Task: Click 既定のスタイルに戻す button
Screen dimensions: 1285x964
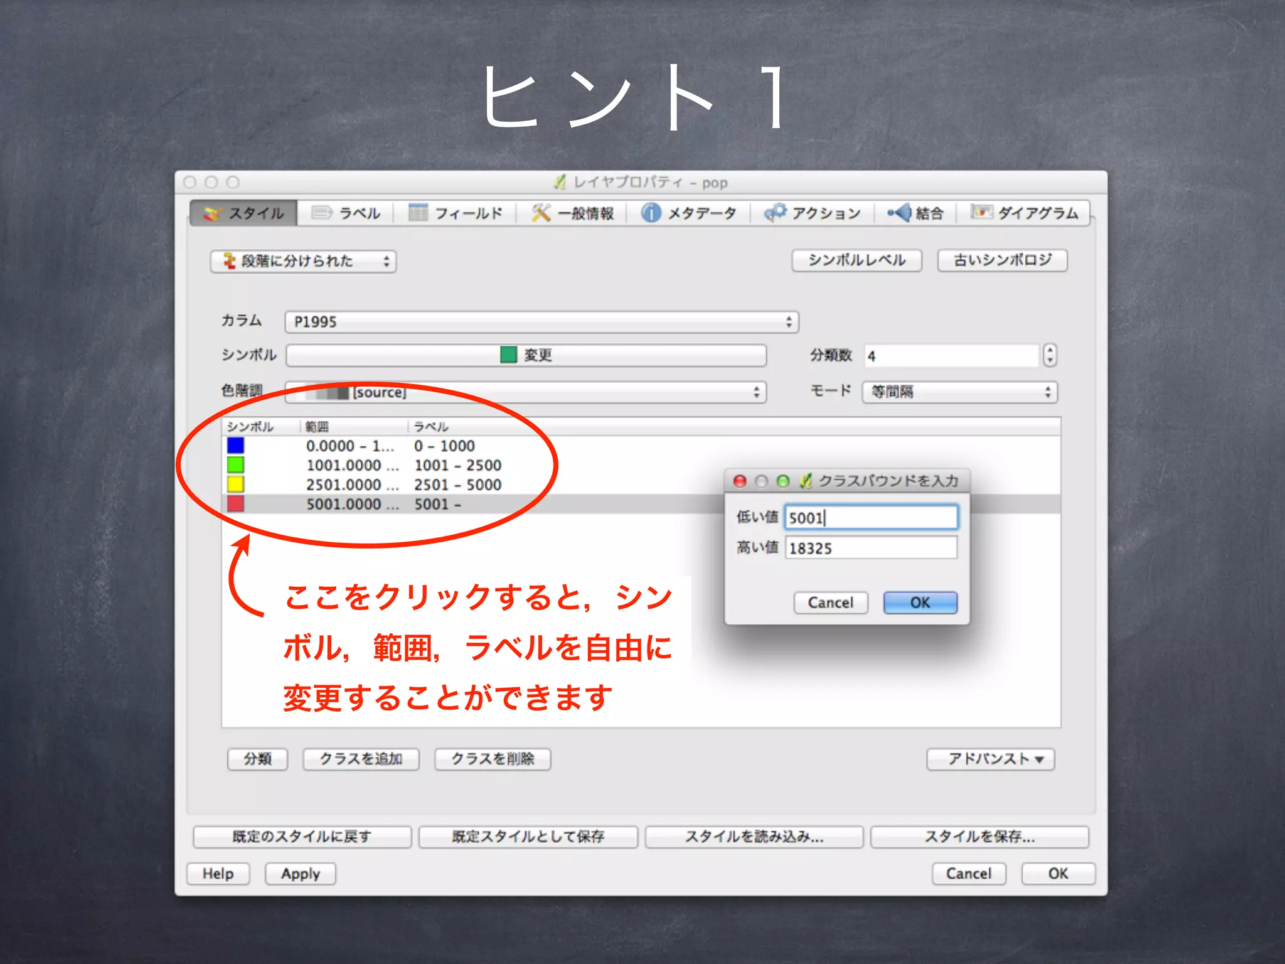Action: pyautogui.click(x=302, y=837)
